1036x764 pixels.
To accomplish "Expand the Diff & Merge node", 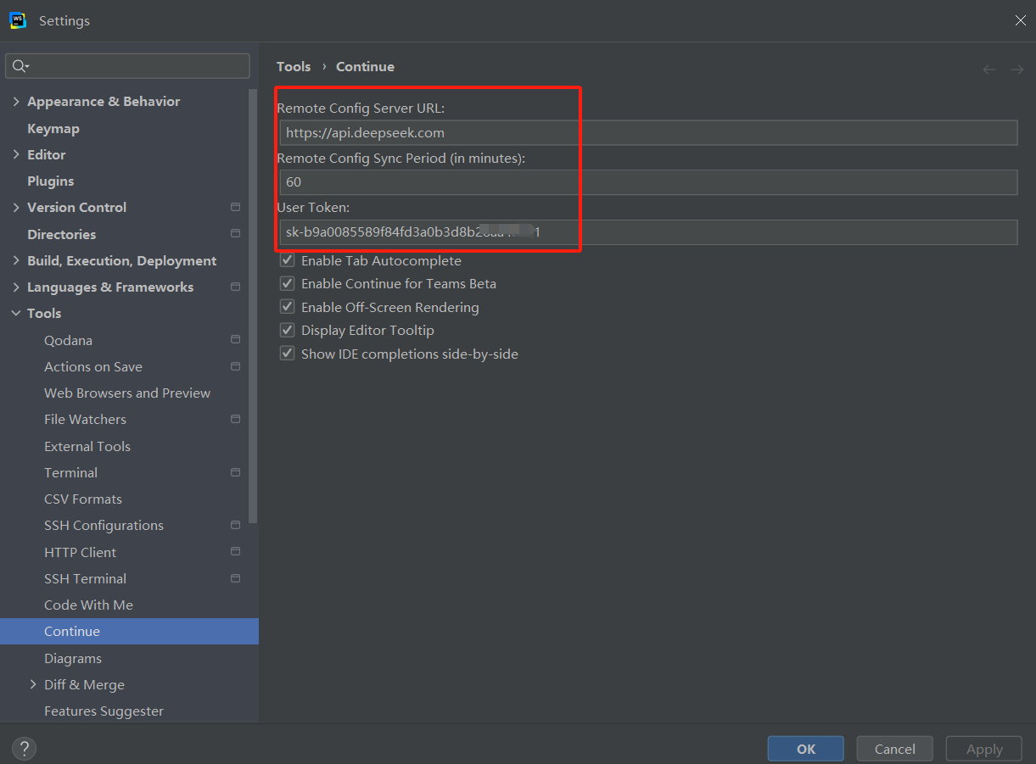I will point(33,684).
